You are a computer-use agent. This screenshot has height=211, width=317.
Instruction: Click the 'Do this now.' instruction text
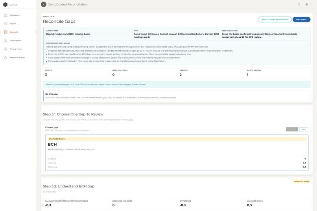coord(52,94)
